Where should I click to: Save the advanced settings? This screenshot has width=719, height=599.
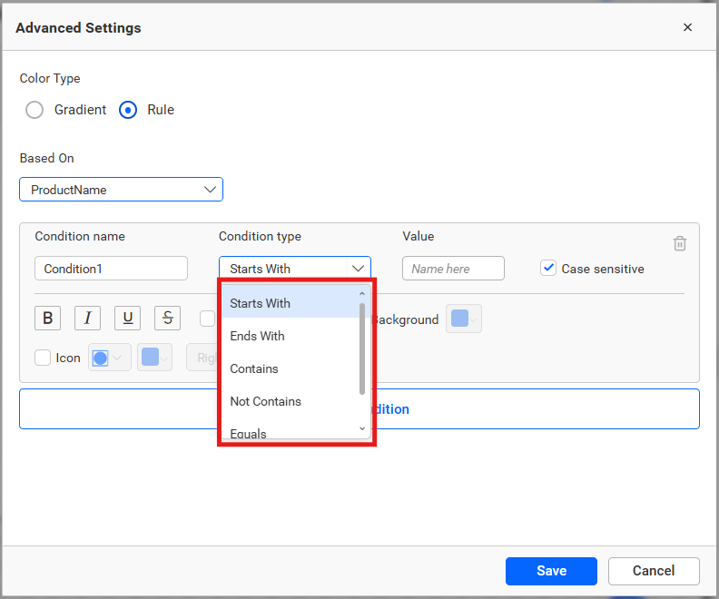(x=551, y=571)
